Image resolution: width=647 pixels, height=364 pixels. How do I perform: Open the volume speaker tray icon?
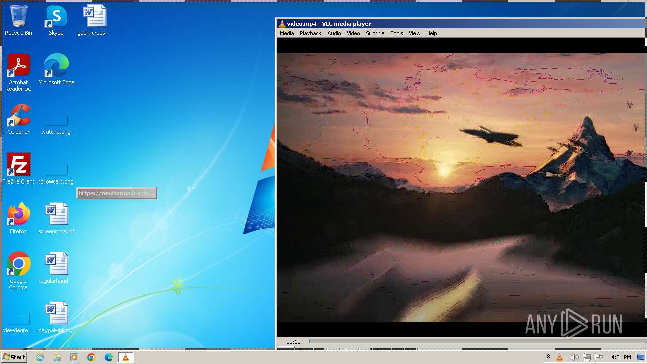574,357
